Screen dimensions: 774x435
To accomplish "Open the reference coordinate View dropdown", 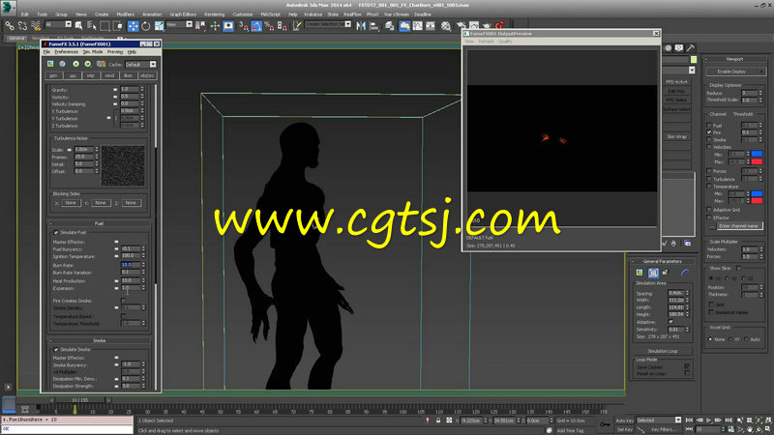I will click(189, 25).
